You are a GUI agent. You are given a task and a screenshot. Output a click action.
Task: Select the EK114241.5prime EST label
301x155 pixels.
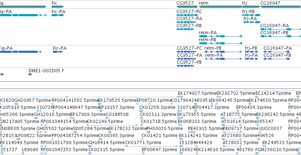click(198, 136)
